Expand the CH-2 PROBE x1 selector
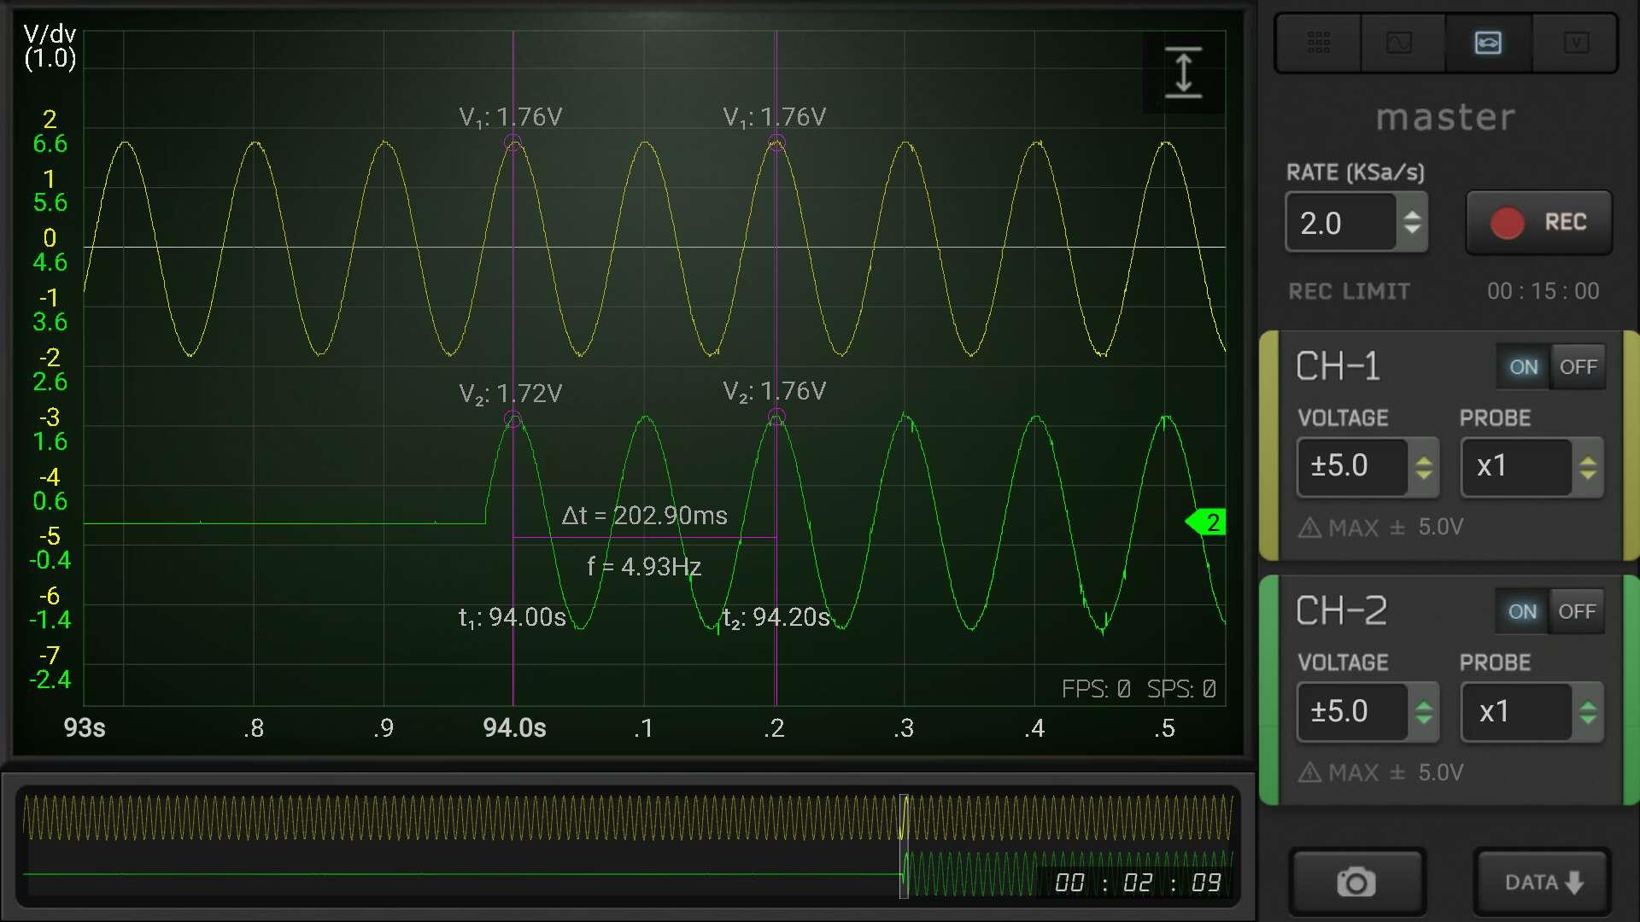 (1532, 712)
